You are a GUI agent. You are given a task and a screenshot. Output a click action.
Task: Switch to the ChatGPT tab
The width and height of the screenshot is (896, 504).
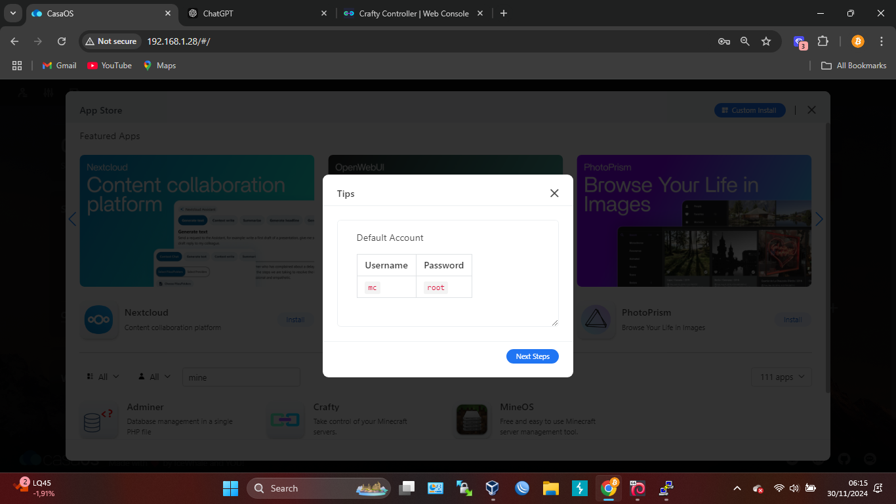[256, 13]
